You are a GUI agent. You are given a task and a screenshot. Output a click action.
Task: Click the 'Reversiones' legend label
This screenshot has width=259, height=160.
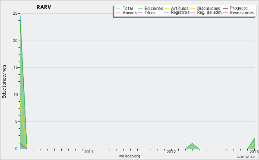[x=242, y=13]
